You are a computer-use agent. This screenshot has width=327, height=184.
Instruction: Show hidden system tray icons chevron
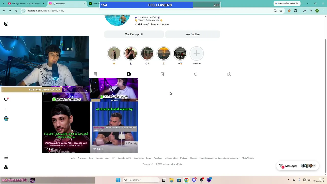288,180
